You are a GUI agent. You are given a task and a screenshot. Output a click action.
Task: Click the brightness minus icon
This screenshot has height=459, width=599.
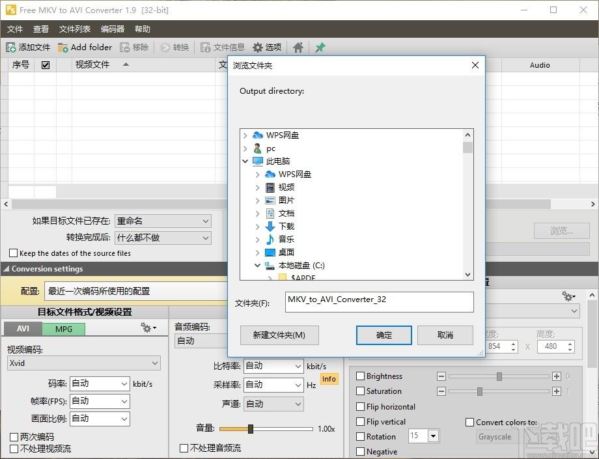click(x=441, y=376)
